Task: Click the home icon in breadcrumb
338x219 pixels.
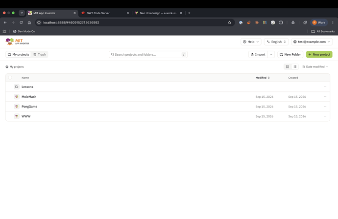Action: click(x=7, y=66)
